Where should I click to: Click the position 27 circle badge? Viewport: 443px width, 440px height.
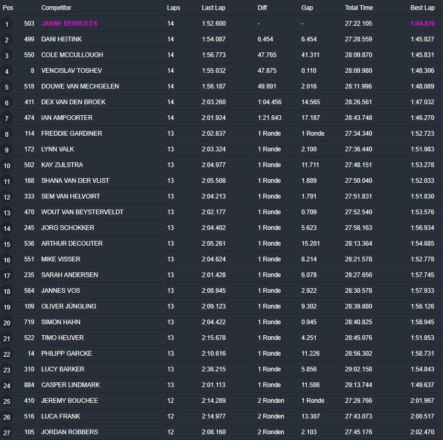click(x=7, y=433)
